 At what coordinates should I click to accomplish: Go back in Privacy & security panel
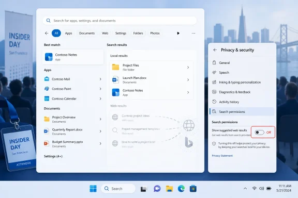pyautogui.click(x=215, y=50)
